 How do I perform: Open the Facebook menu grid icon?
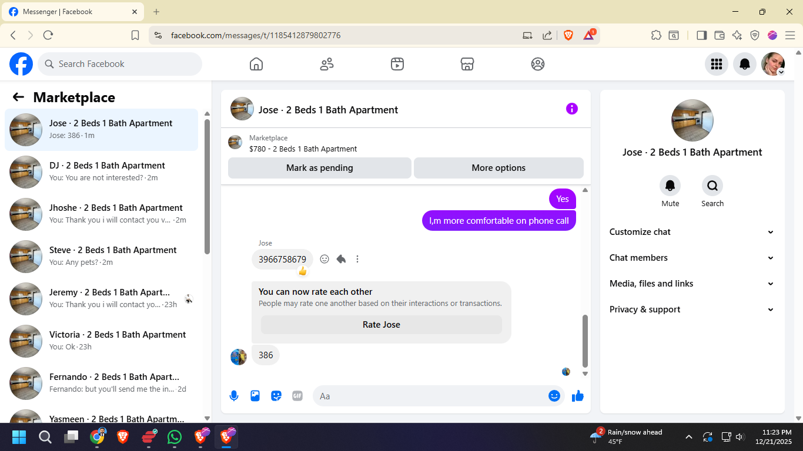pyautogui.click(x=717, y=64)
